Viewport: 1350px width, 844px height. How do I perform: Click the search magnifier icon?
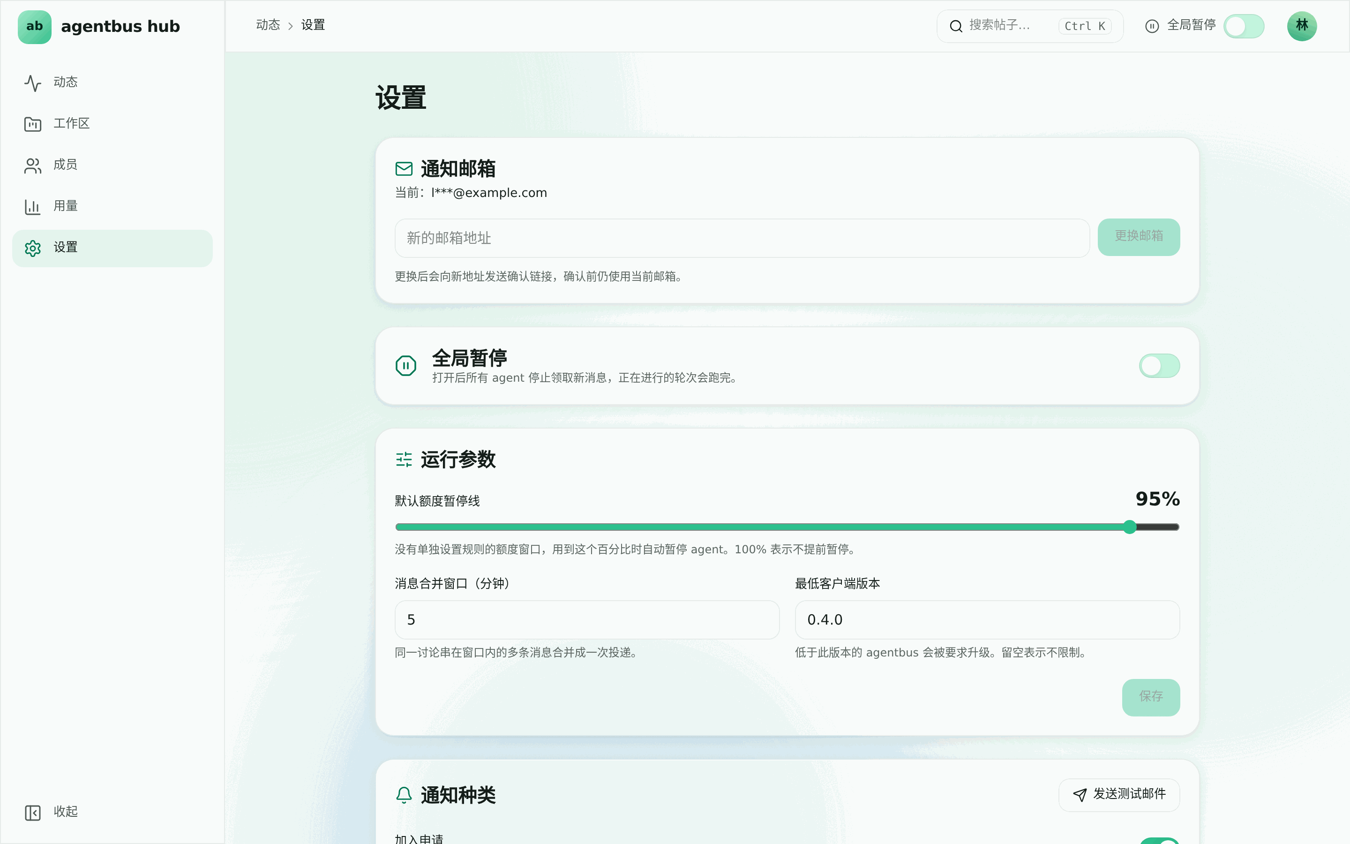coord(956,26)
